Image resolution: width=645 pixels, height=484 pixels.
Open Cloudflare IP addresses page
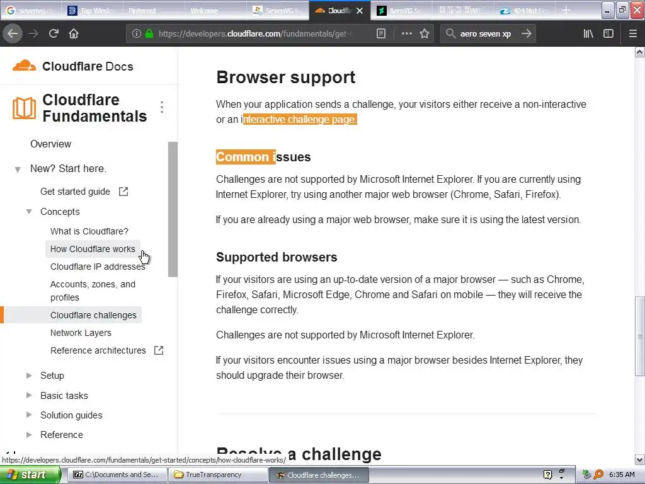coord(98,267)
